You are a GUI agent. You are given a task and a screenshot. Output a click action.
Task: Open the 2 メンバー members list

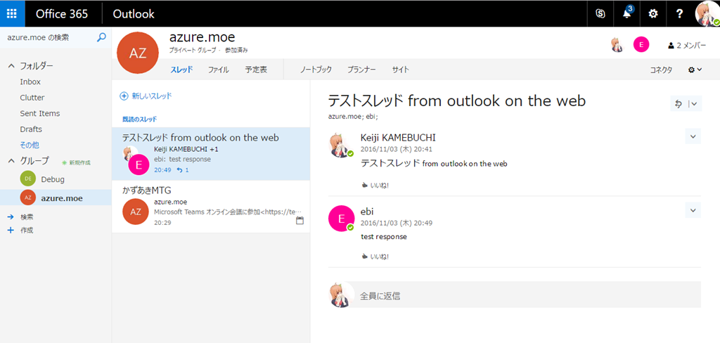688,46
